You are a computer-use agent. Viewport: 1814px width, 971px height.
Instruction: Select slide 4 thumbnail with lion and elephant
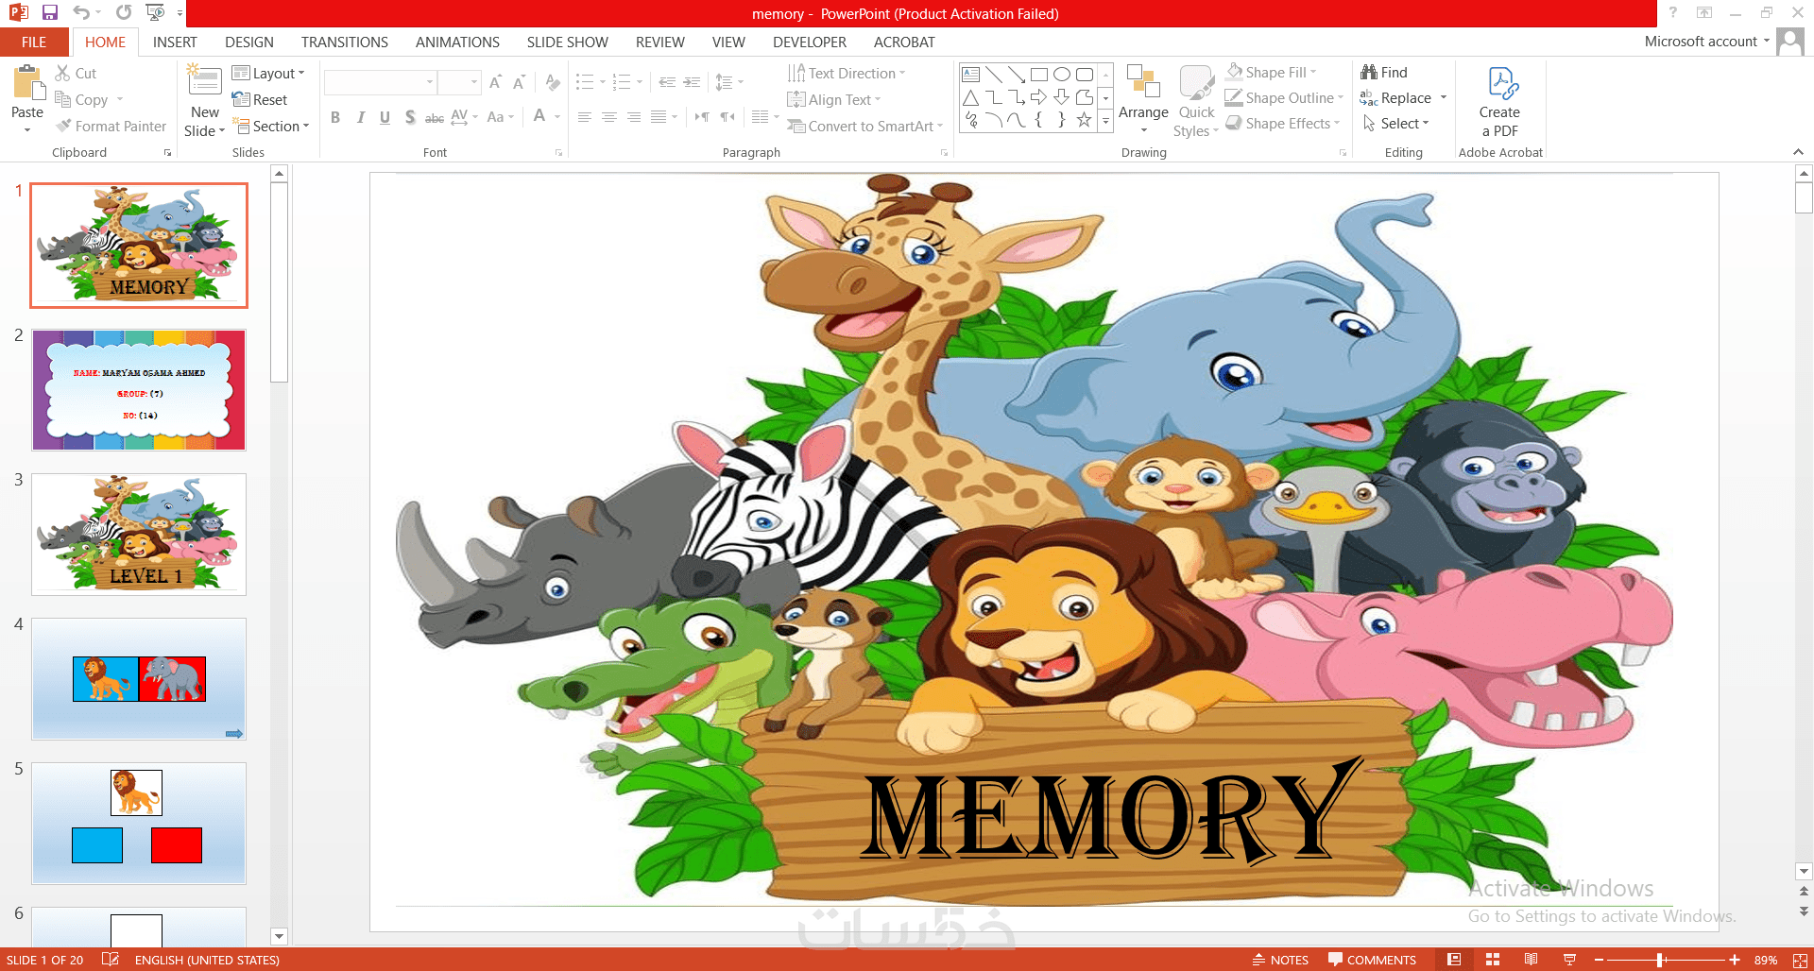pos(139,679)
